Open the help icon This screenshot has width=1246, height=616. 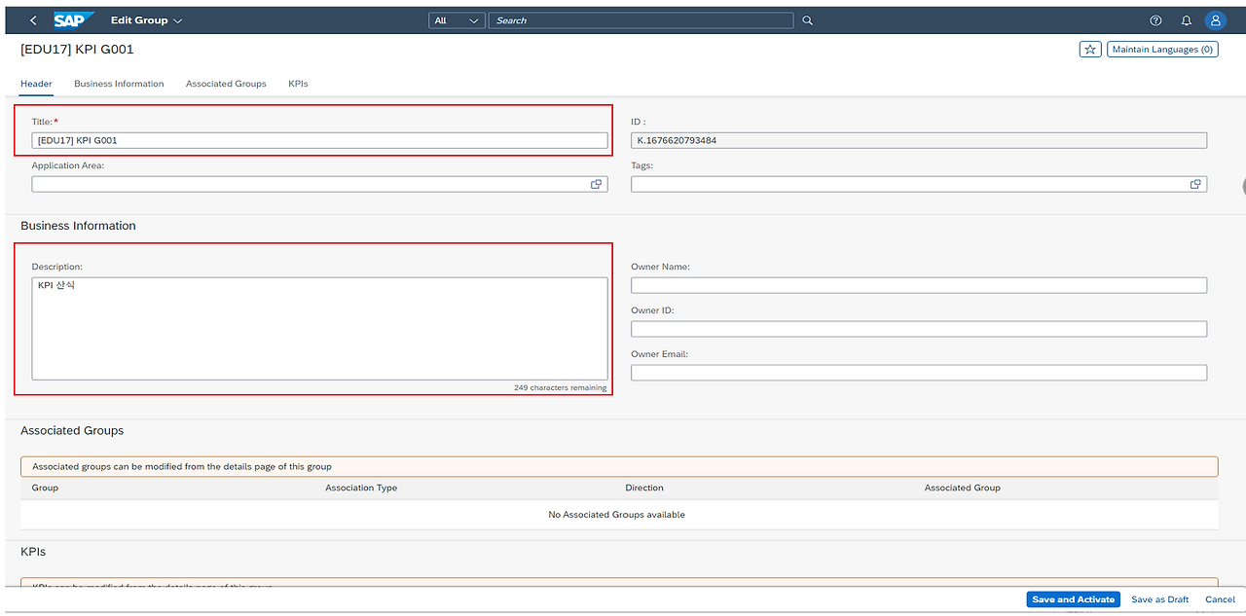pos(1154,19)
